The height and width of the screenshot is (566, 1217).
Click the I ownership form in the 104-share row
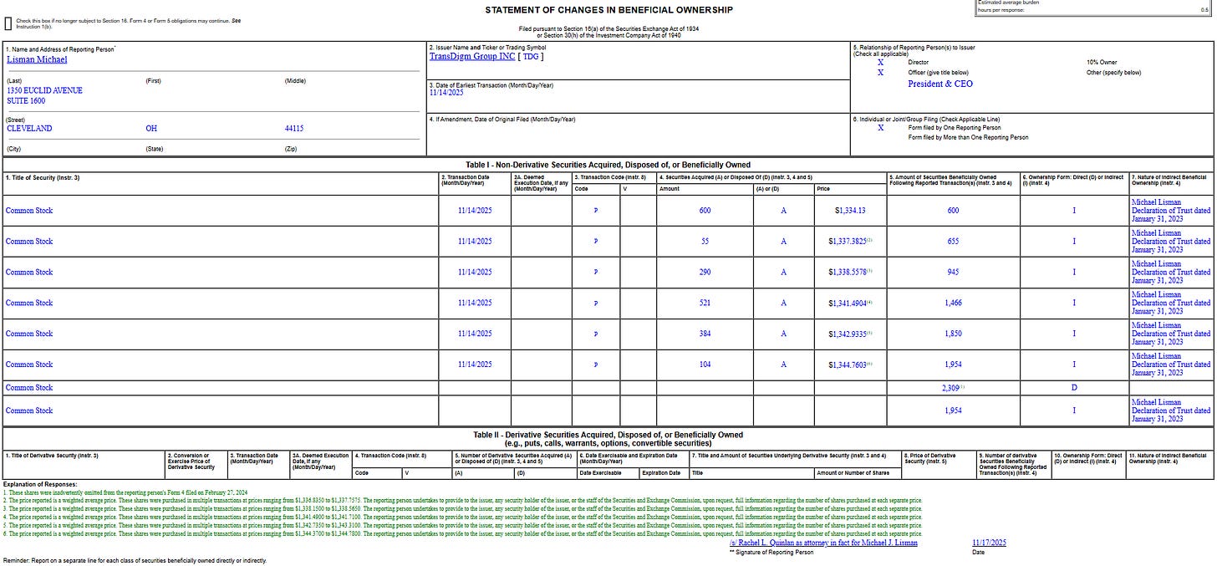pos(1074,365)
